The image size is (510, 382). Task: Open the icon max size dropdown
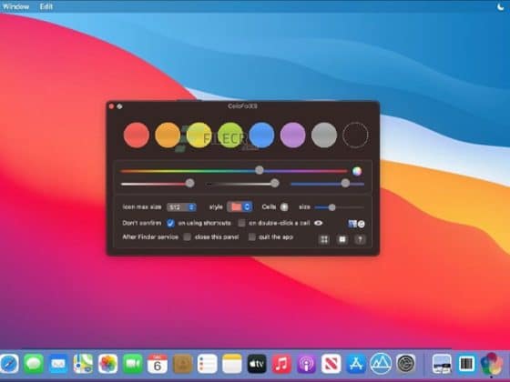point(181,207)
